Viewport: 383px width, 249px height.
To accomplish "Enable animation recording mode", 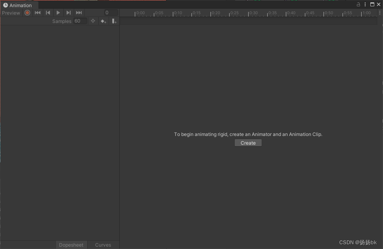I will click(27, 12).
